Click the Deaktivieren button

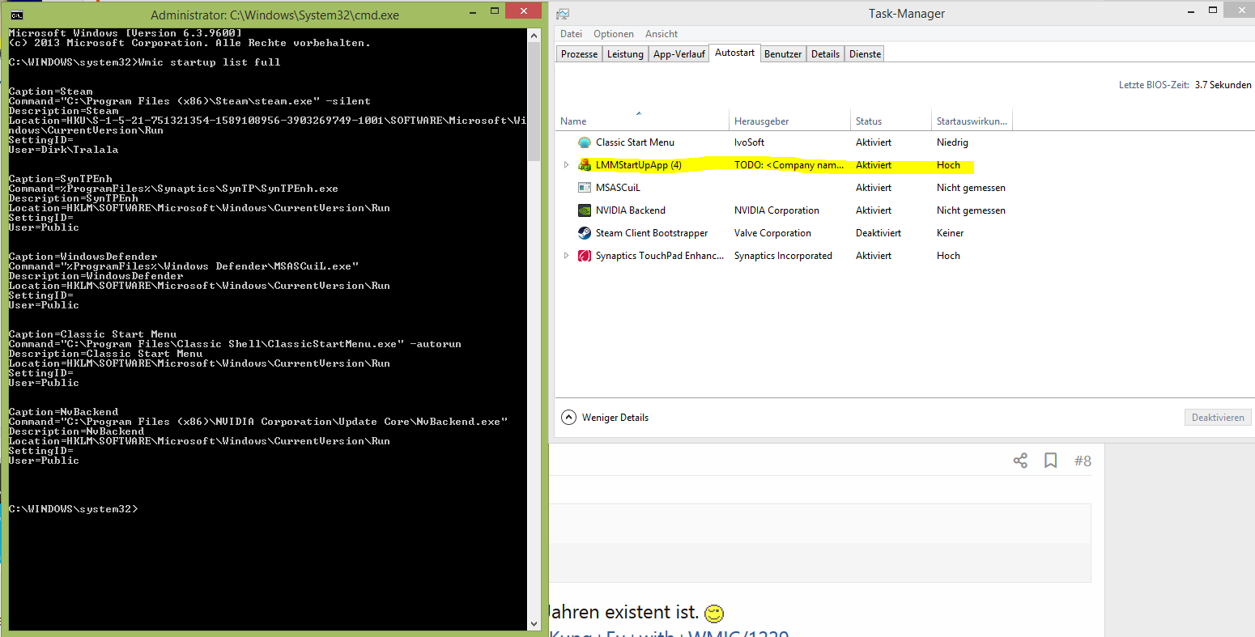[1218, 418]
